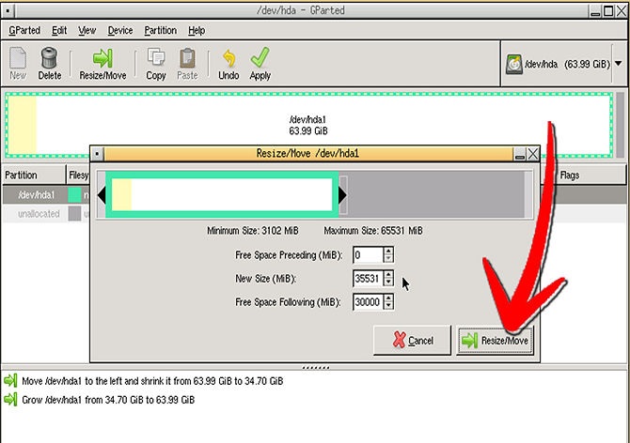The image size is (630, 443).
Task: Click the Delete partition toolbar icon
Action: tap(49, 62)
